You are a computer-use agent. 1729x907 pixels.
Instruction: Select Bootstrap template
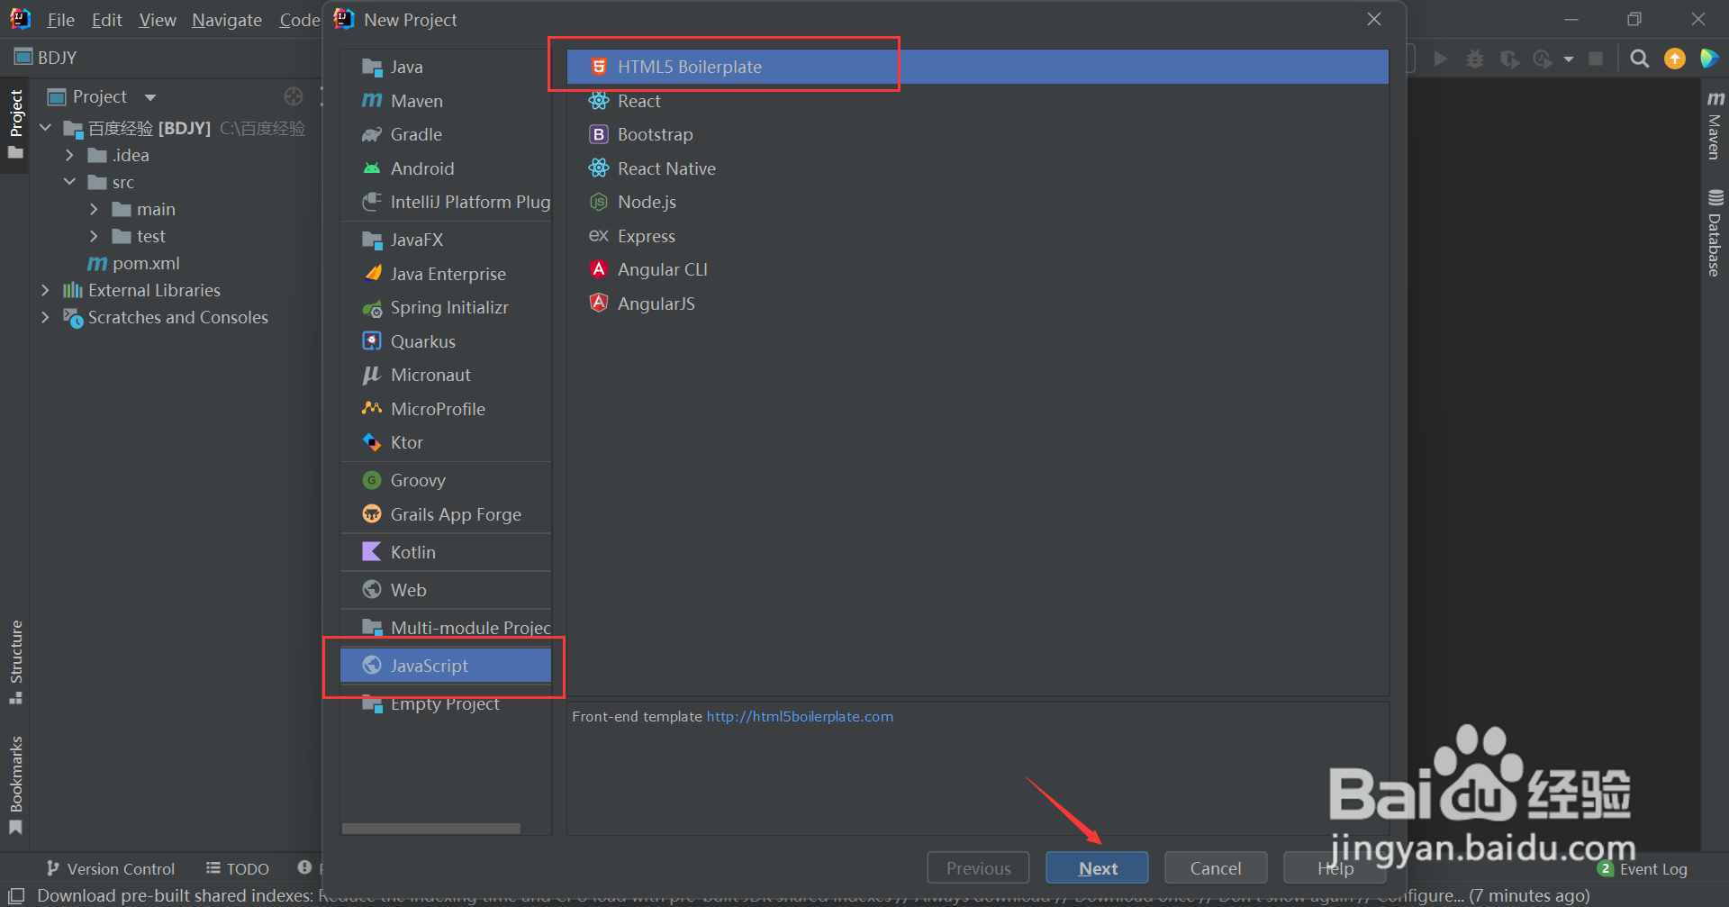coord(977,134)
